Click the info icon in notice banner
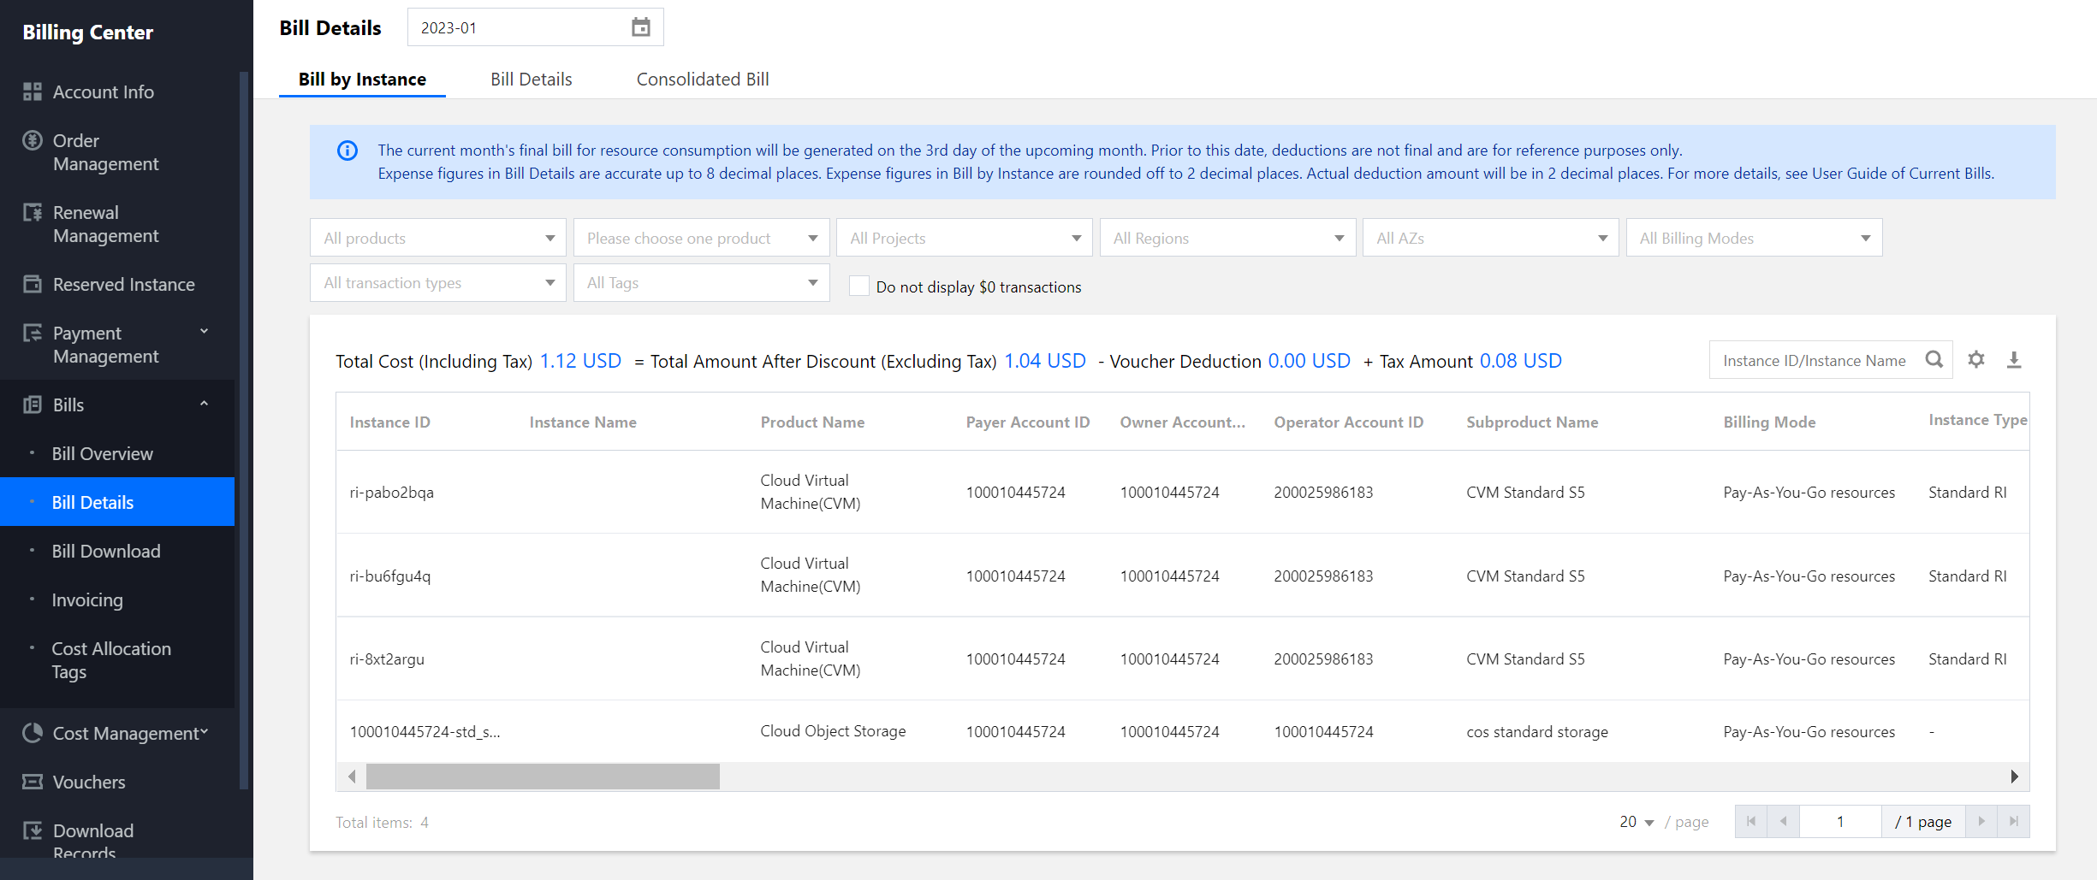Image resolution: width=2097 pixels, height=880 pixels. [348, 151]
